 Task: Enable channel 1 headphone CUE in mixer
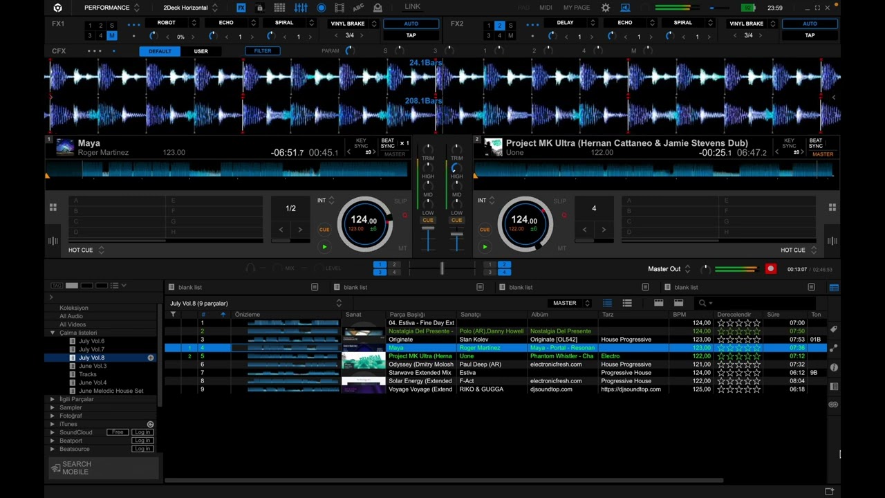pyautogui.click(x=428, y=220)
